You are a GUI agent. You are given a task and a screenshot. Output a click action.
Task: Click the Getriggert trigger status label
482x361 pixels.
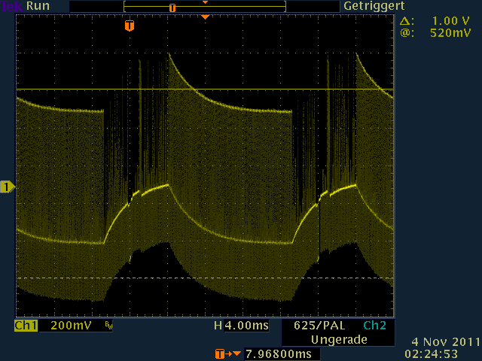pos(369,6)
